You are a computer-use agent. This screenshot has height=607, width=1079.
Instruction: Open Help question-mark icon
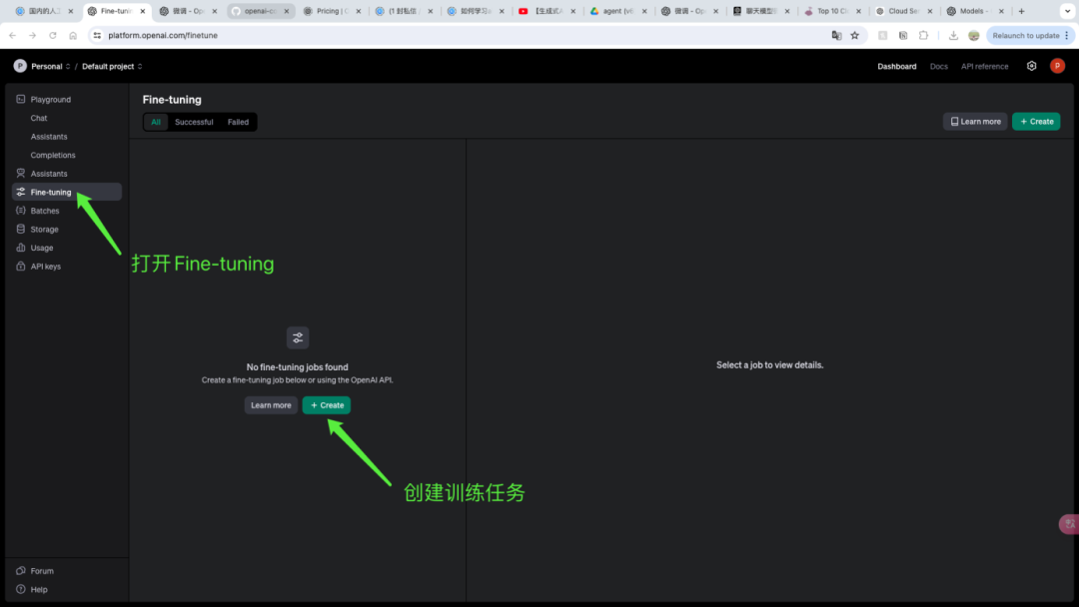(x=21, y=589)
